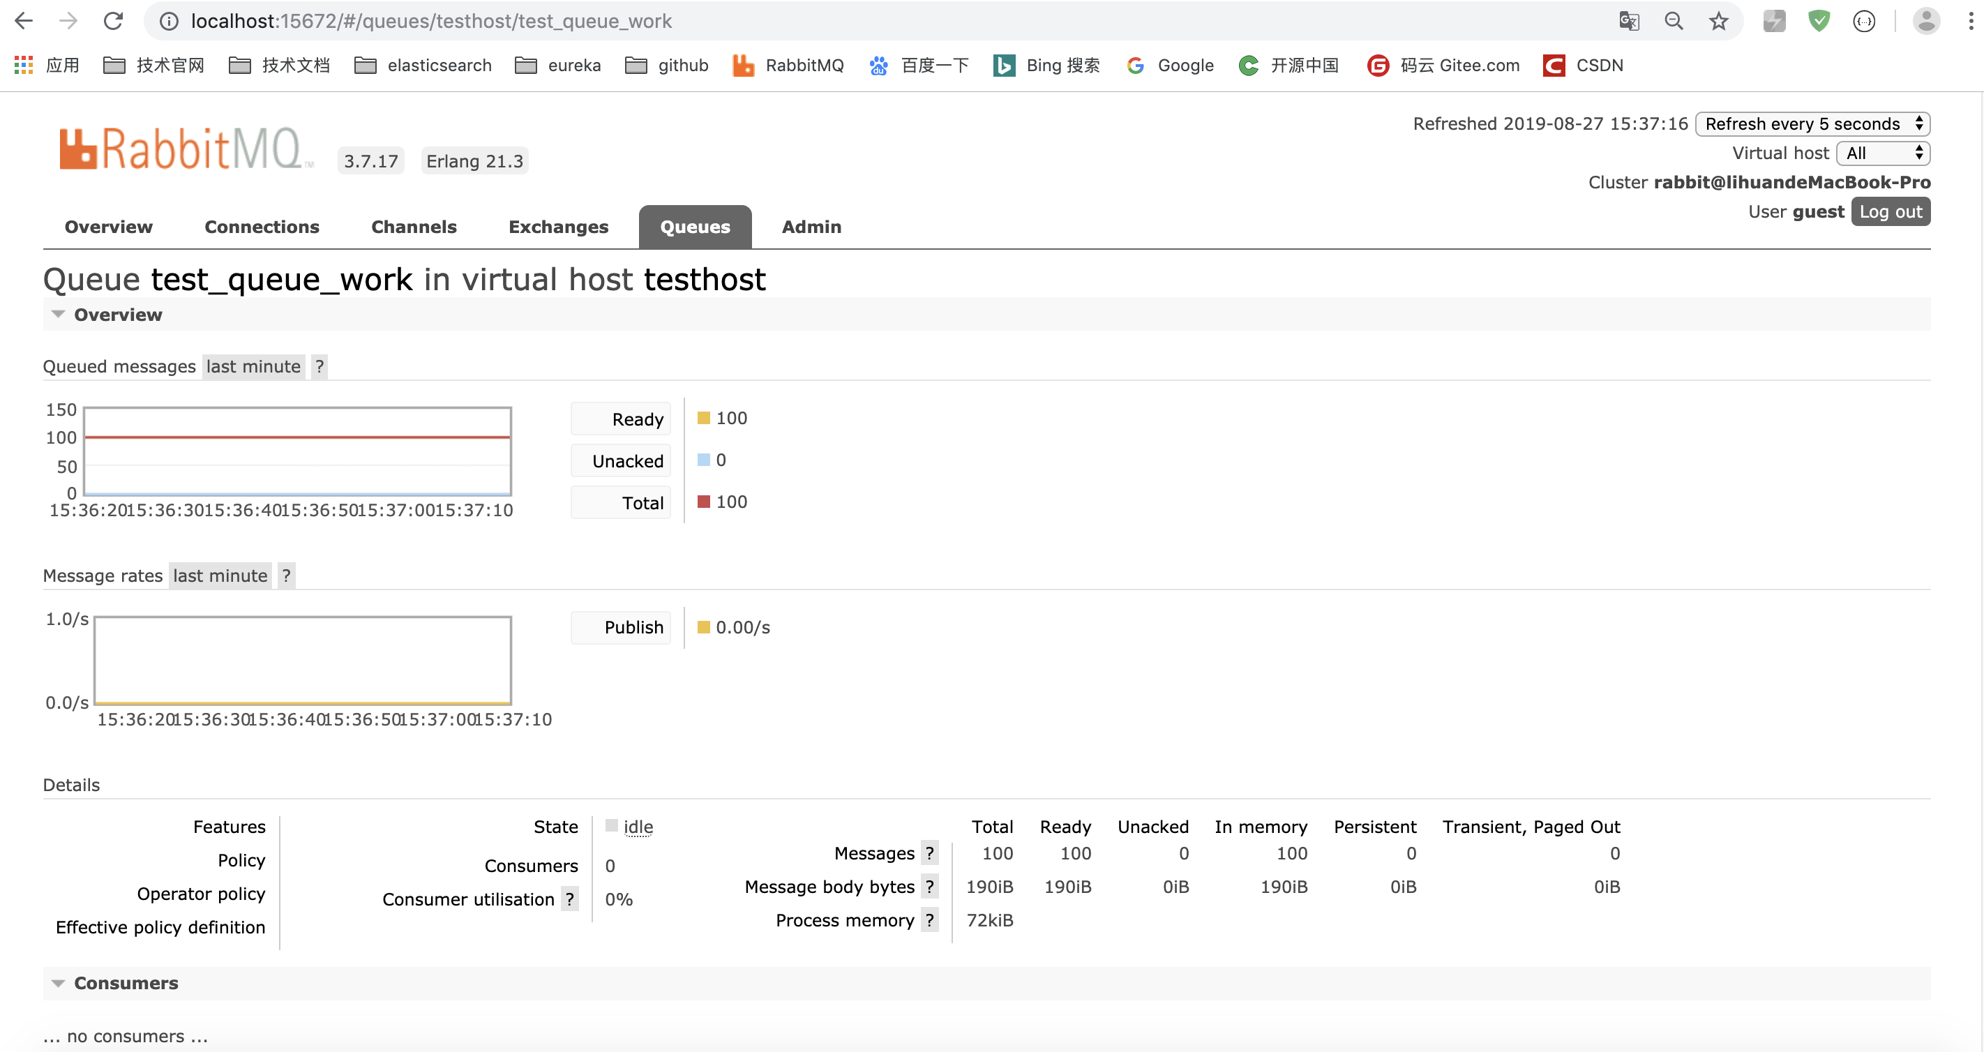
Task: Click the RabbitMQ logo
Action: 186,148
